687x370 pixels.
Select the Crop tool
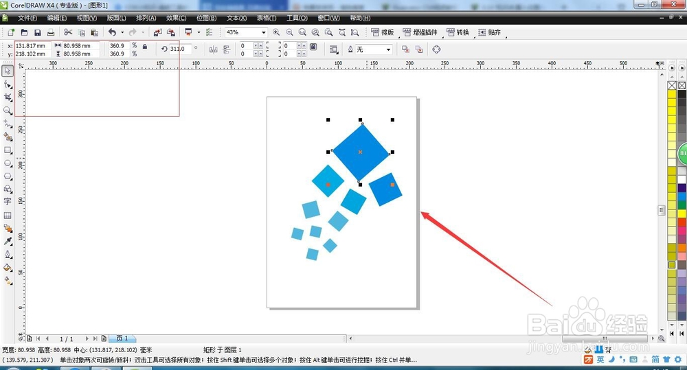point(8,97)
